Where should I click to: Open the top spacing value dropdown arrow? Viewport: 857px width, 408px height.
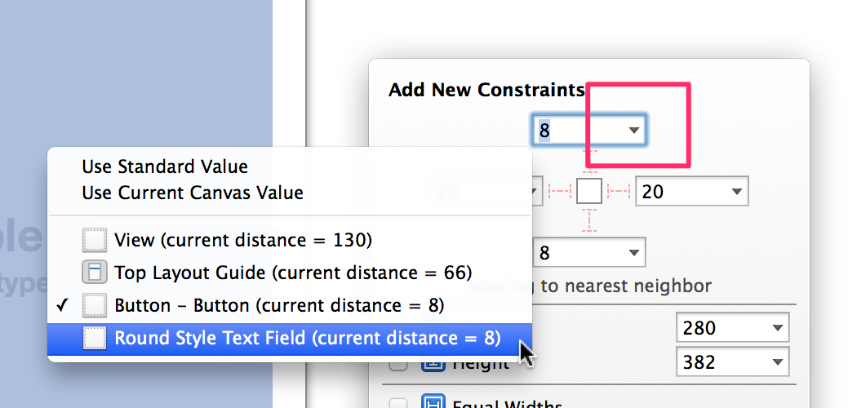point(633,131)
